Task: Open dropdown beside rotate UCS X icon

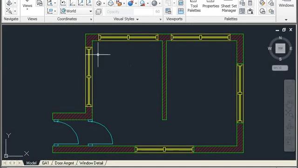Action: coord(55,3)
